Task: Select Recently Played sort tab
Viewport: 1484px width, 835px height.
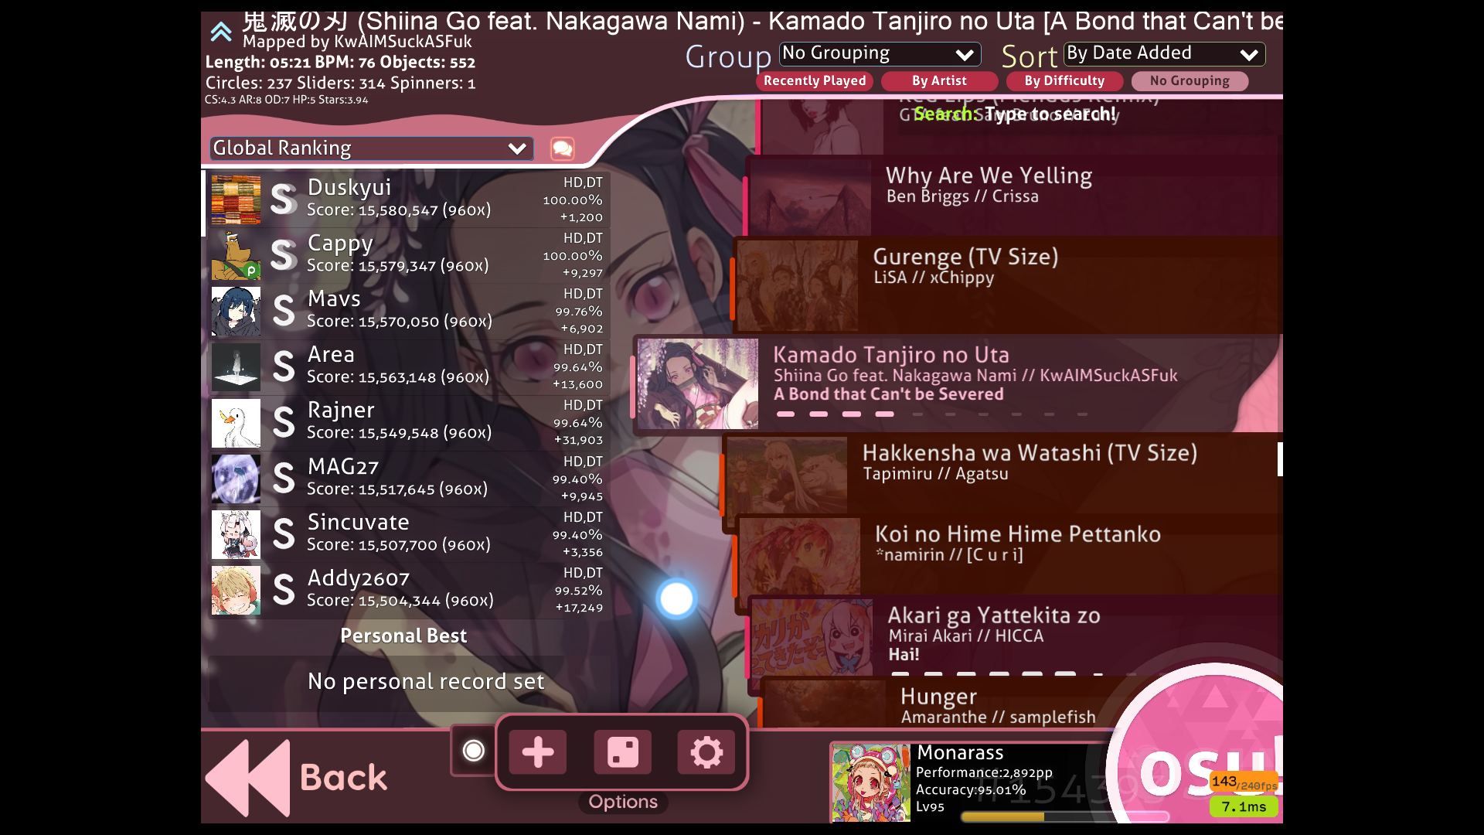Action: (815, 80)
